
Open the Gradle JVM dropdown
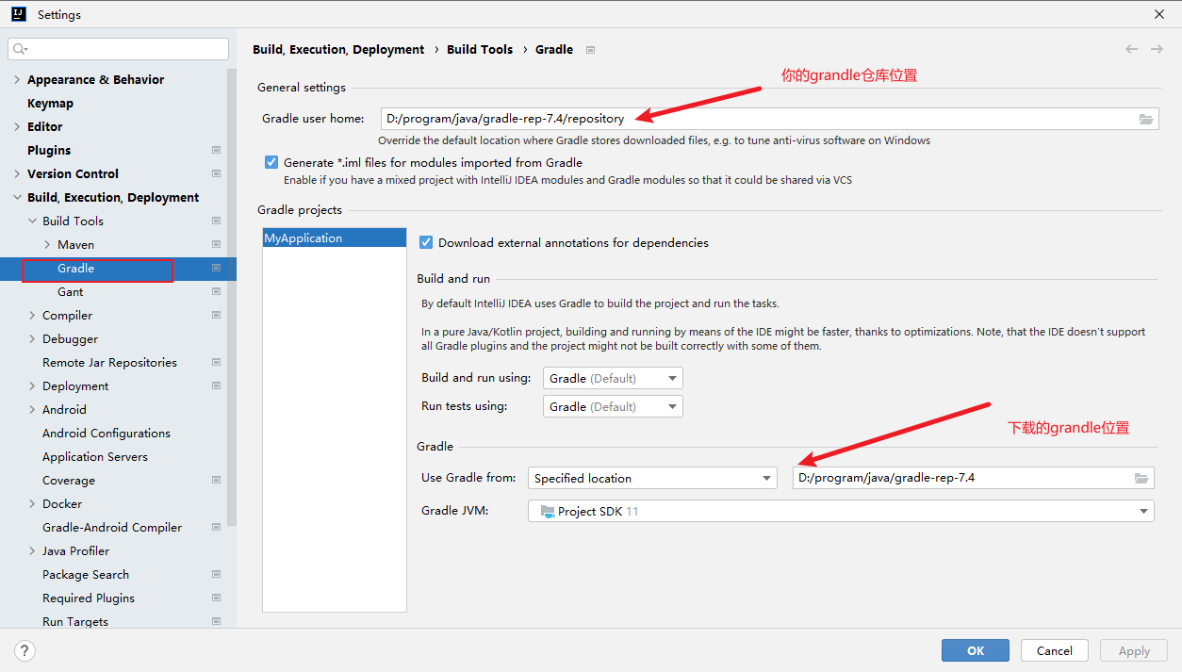840,511
